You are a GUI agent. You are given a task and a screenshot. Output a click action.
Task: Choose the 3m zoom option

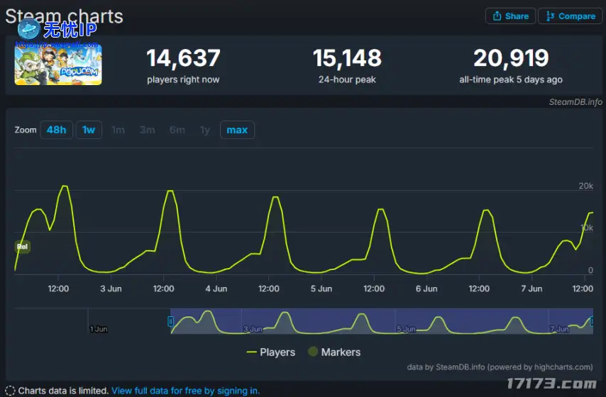(147, 130)
